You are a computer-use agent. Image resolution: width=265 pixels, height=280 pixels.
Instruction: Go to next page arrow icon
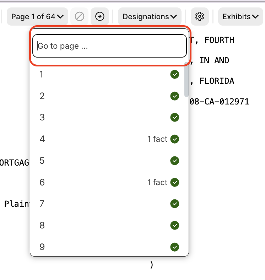(100, 16)
